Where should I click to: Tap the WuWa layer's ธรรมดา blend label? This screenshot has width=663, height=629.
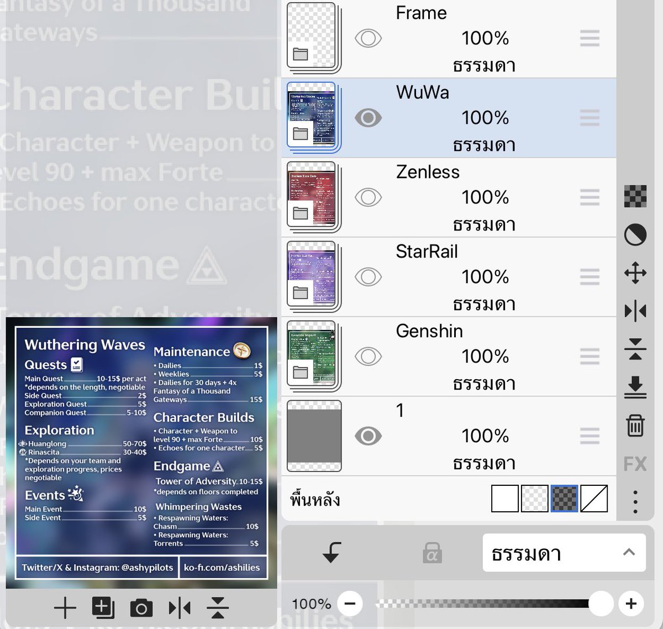point(484,145)
